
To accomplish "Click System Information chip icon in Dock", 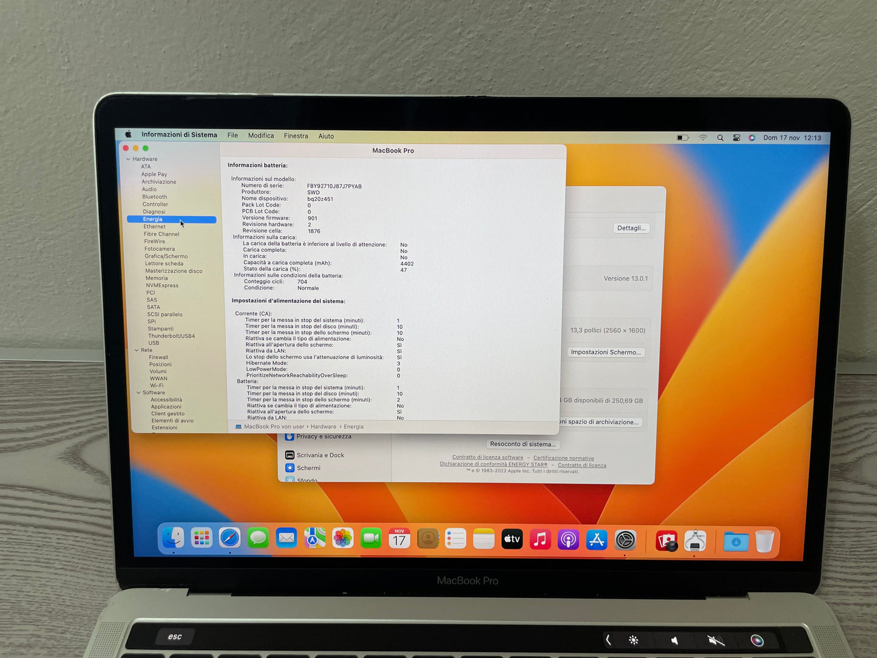I will pyautogui.click(x=696, y=541).
